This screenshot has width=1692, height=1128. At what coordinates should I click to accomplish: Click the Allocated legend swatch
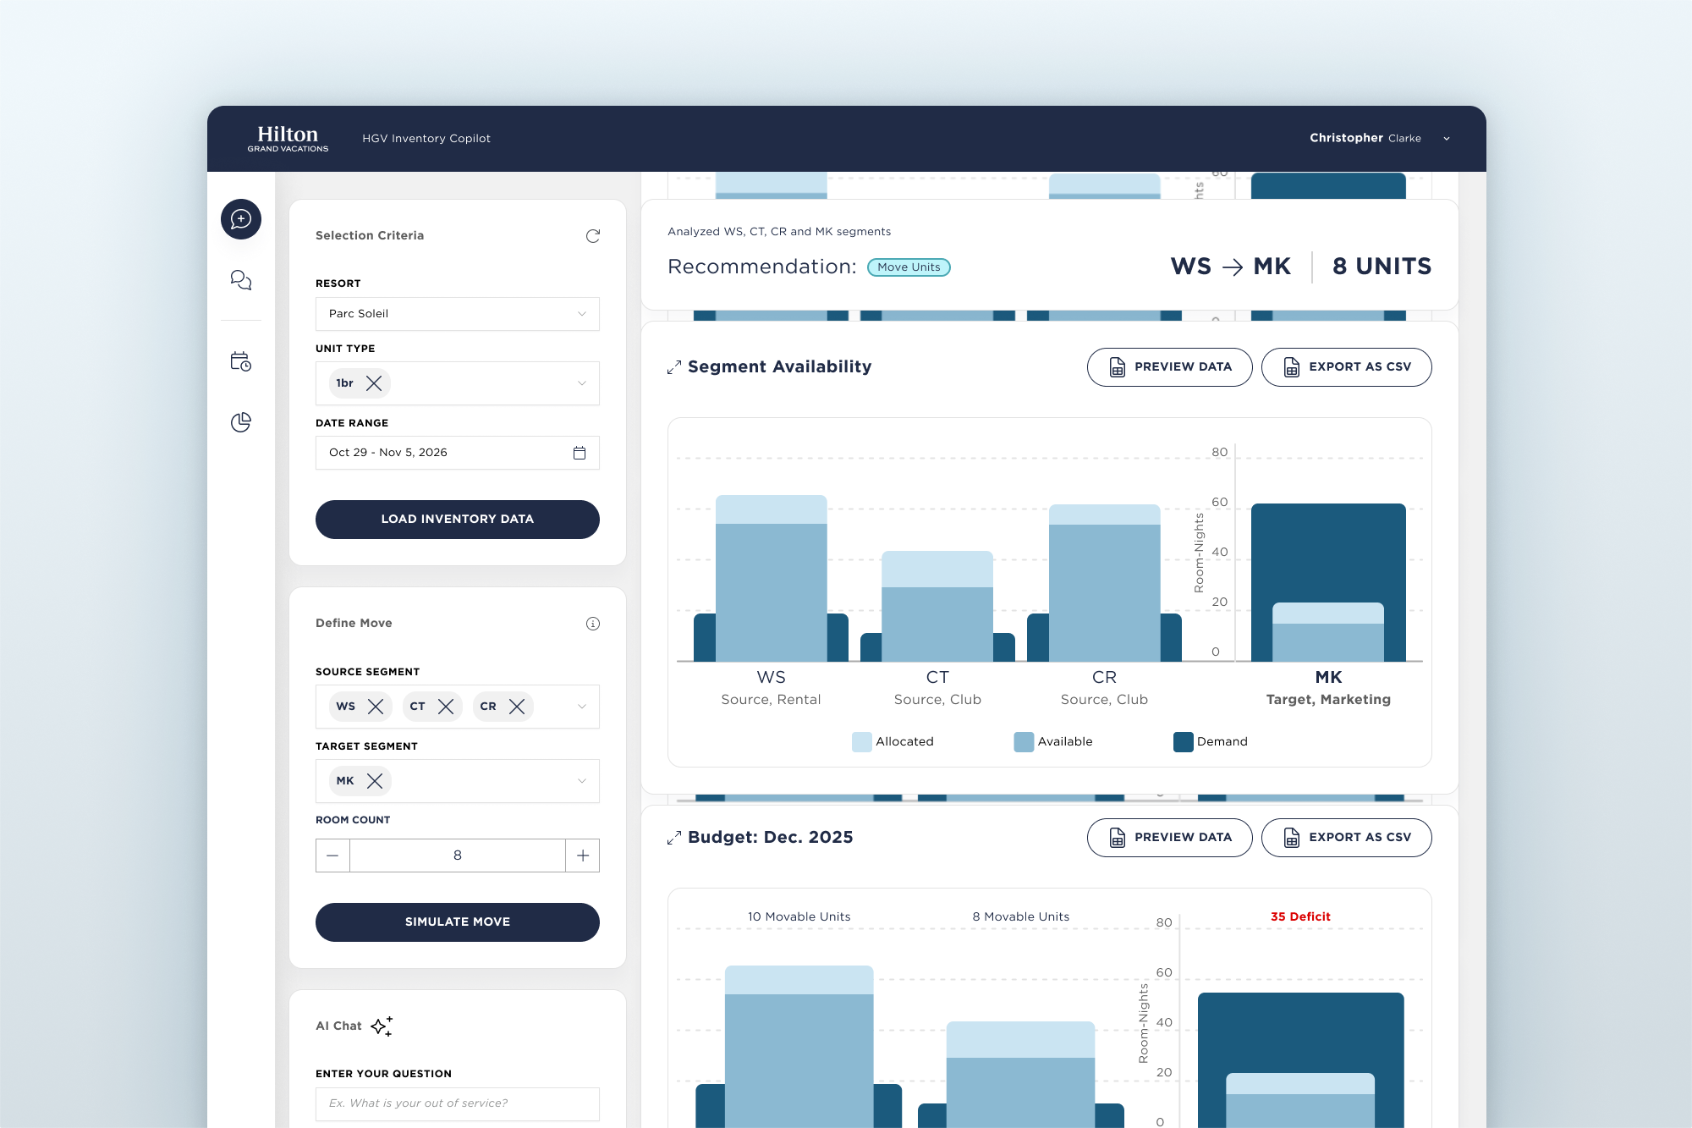[x=862, y=742]
